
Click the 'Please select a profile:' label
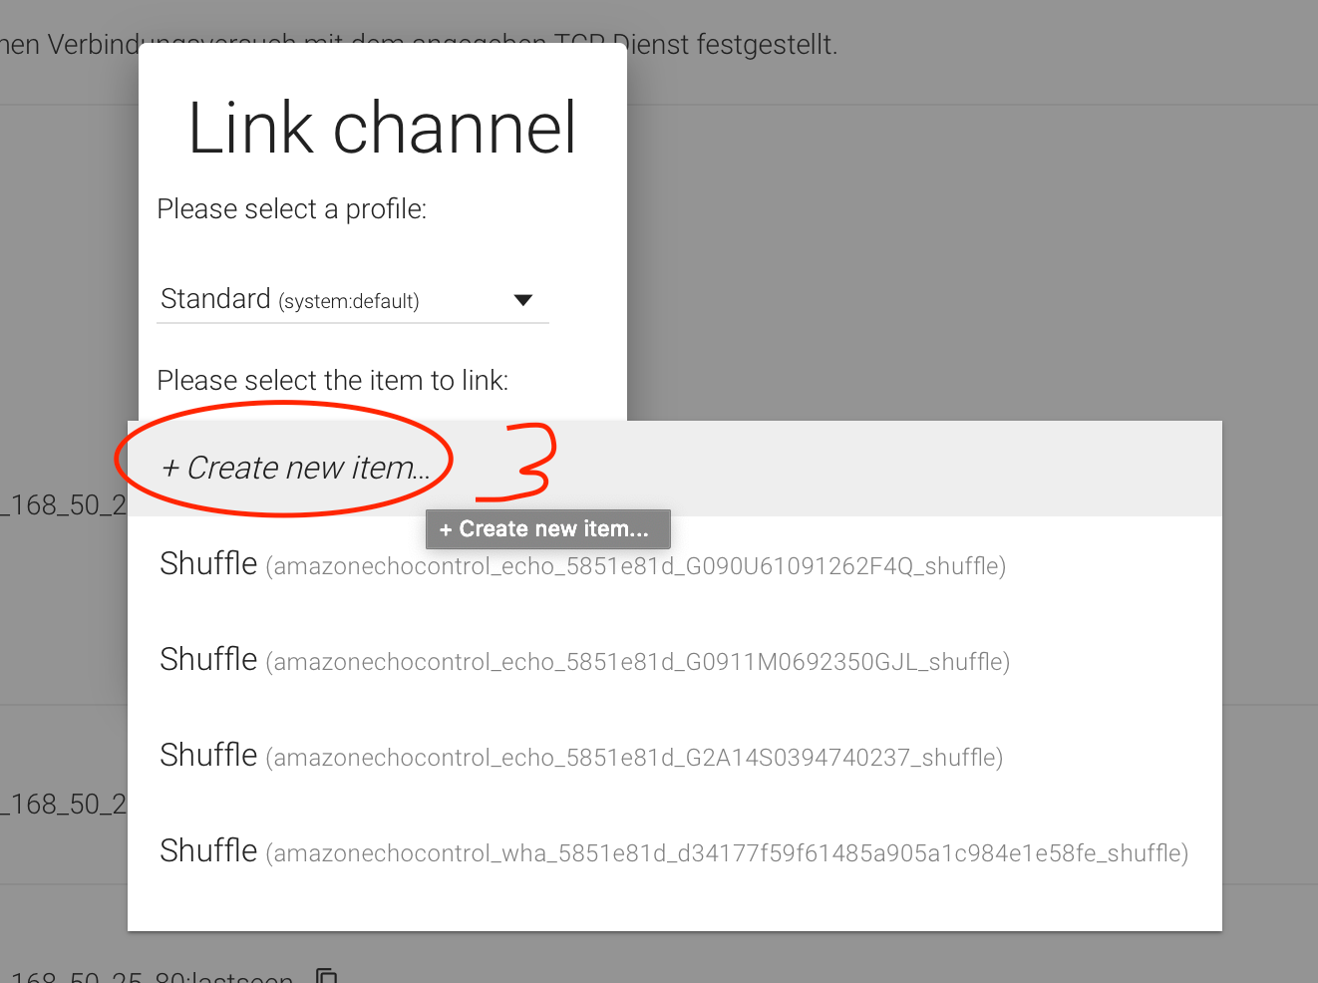click(x=291, y=209)
